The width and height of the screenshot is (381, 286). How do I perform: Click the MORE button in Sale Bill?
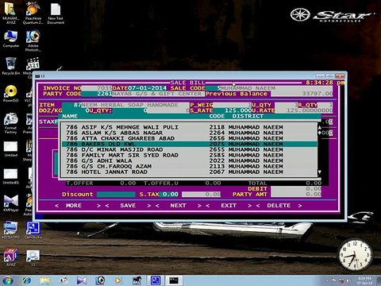(x=74, y=206)
